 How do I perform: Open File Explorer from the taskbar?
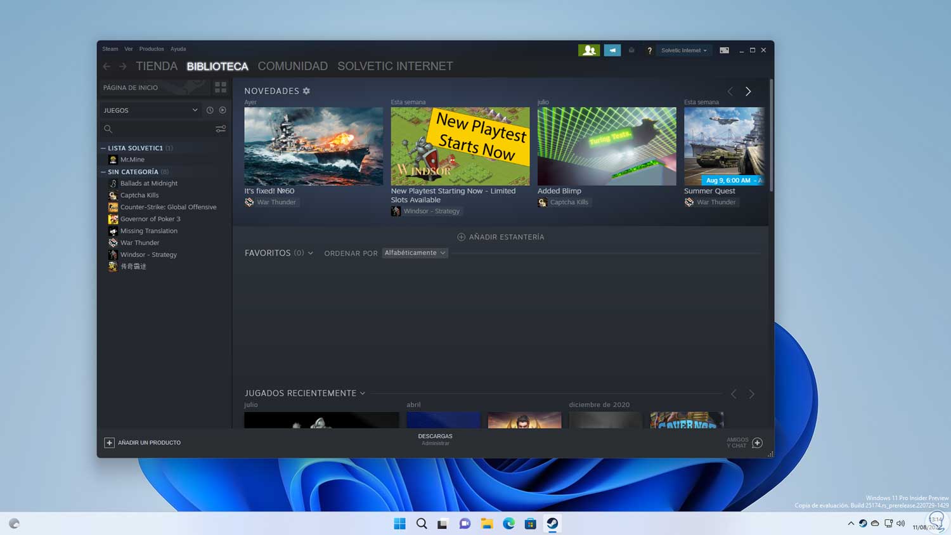487,524
